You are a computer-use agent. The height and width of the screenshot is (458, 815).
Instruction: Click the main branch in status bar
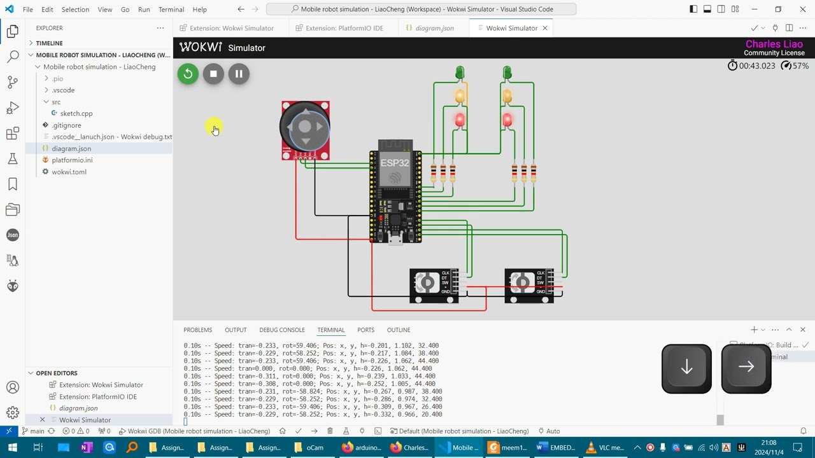33,431
